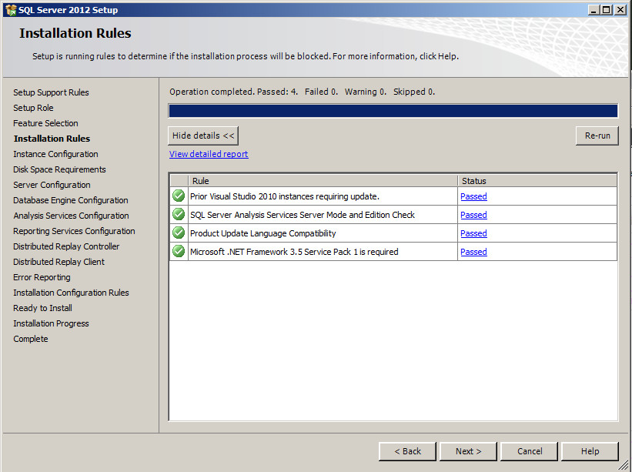The image size is (632, 472).
Task: Select Reporting Services Configuration step
Action: pos(74,231)
